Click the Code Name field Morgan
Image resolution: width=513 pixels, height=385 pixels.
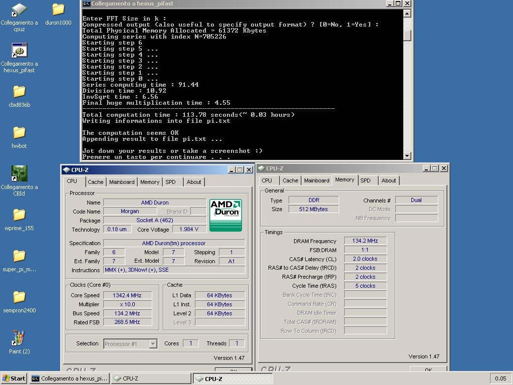[x=130, y=212]
